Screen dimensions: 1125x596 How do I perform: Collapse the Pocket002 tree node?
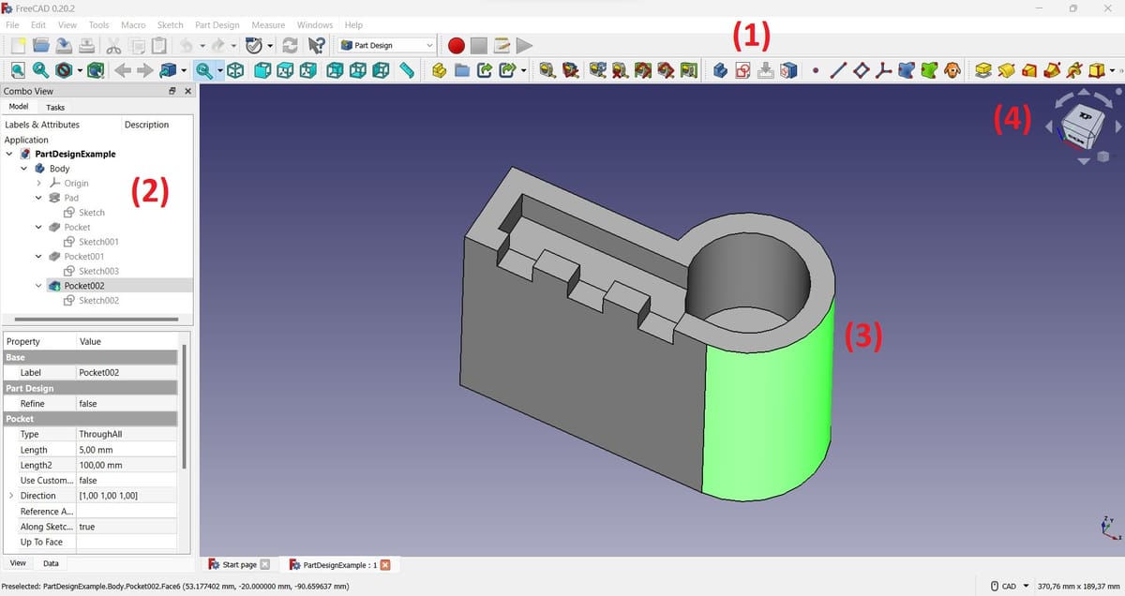(38, 286)
